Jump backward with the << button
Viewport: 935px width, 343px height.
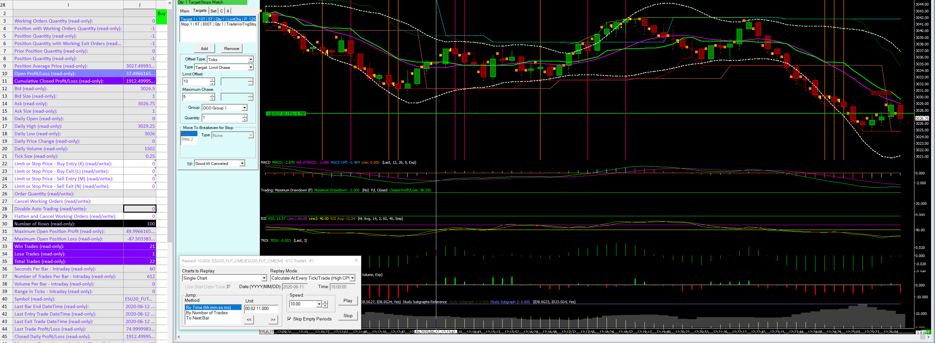(x=249, y=319)
